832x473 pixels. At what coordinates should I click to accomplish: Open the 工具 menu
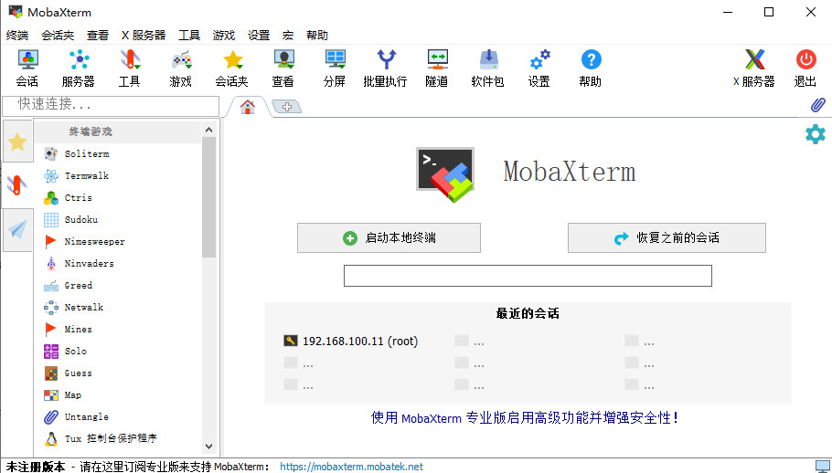point(189,36)
